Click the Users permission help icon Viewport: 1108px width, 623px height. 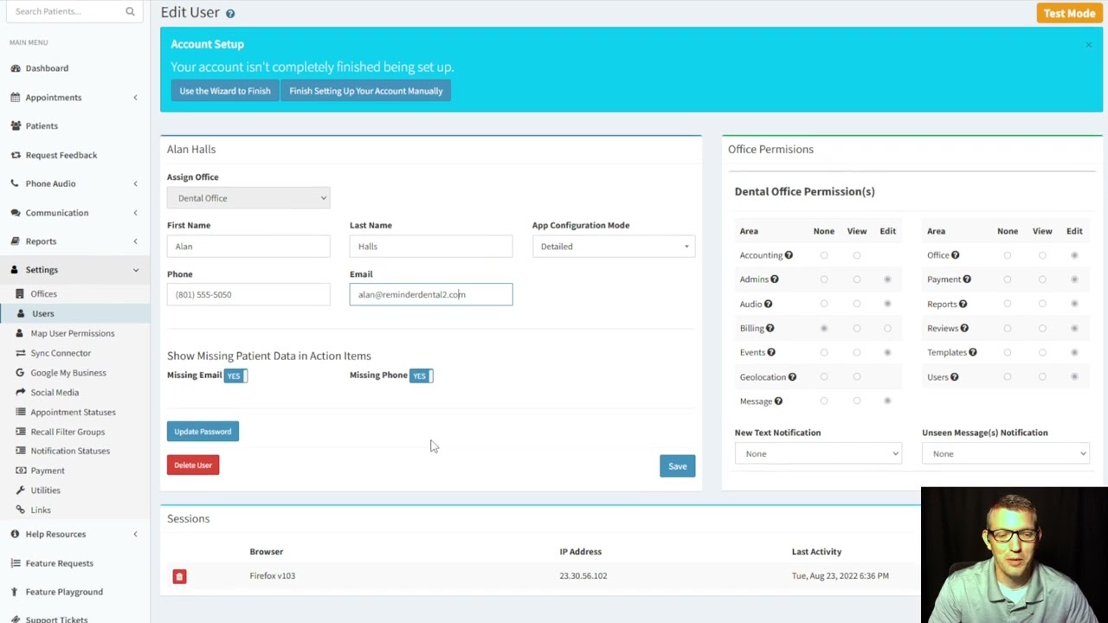955,377
